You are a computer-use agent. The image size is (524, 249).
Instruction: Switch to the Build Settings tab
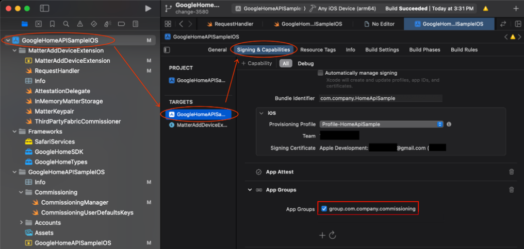pos(382,50)
